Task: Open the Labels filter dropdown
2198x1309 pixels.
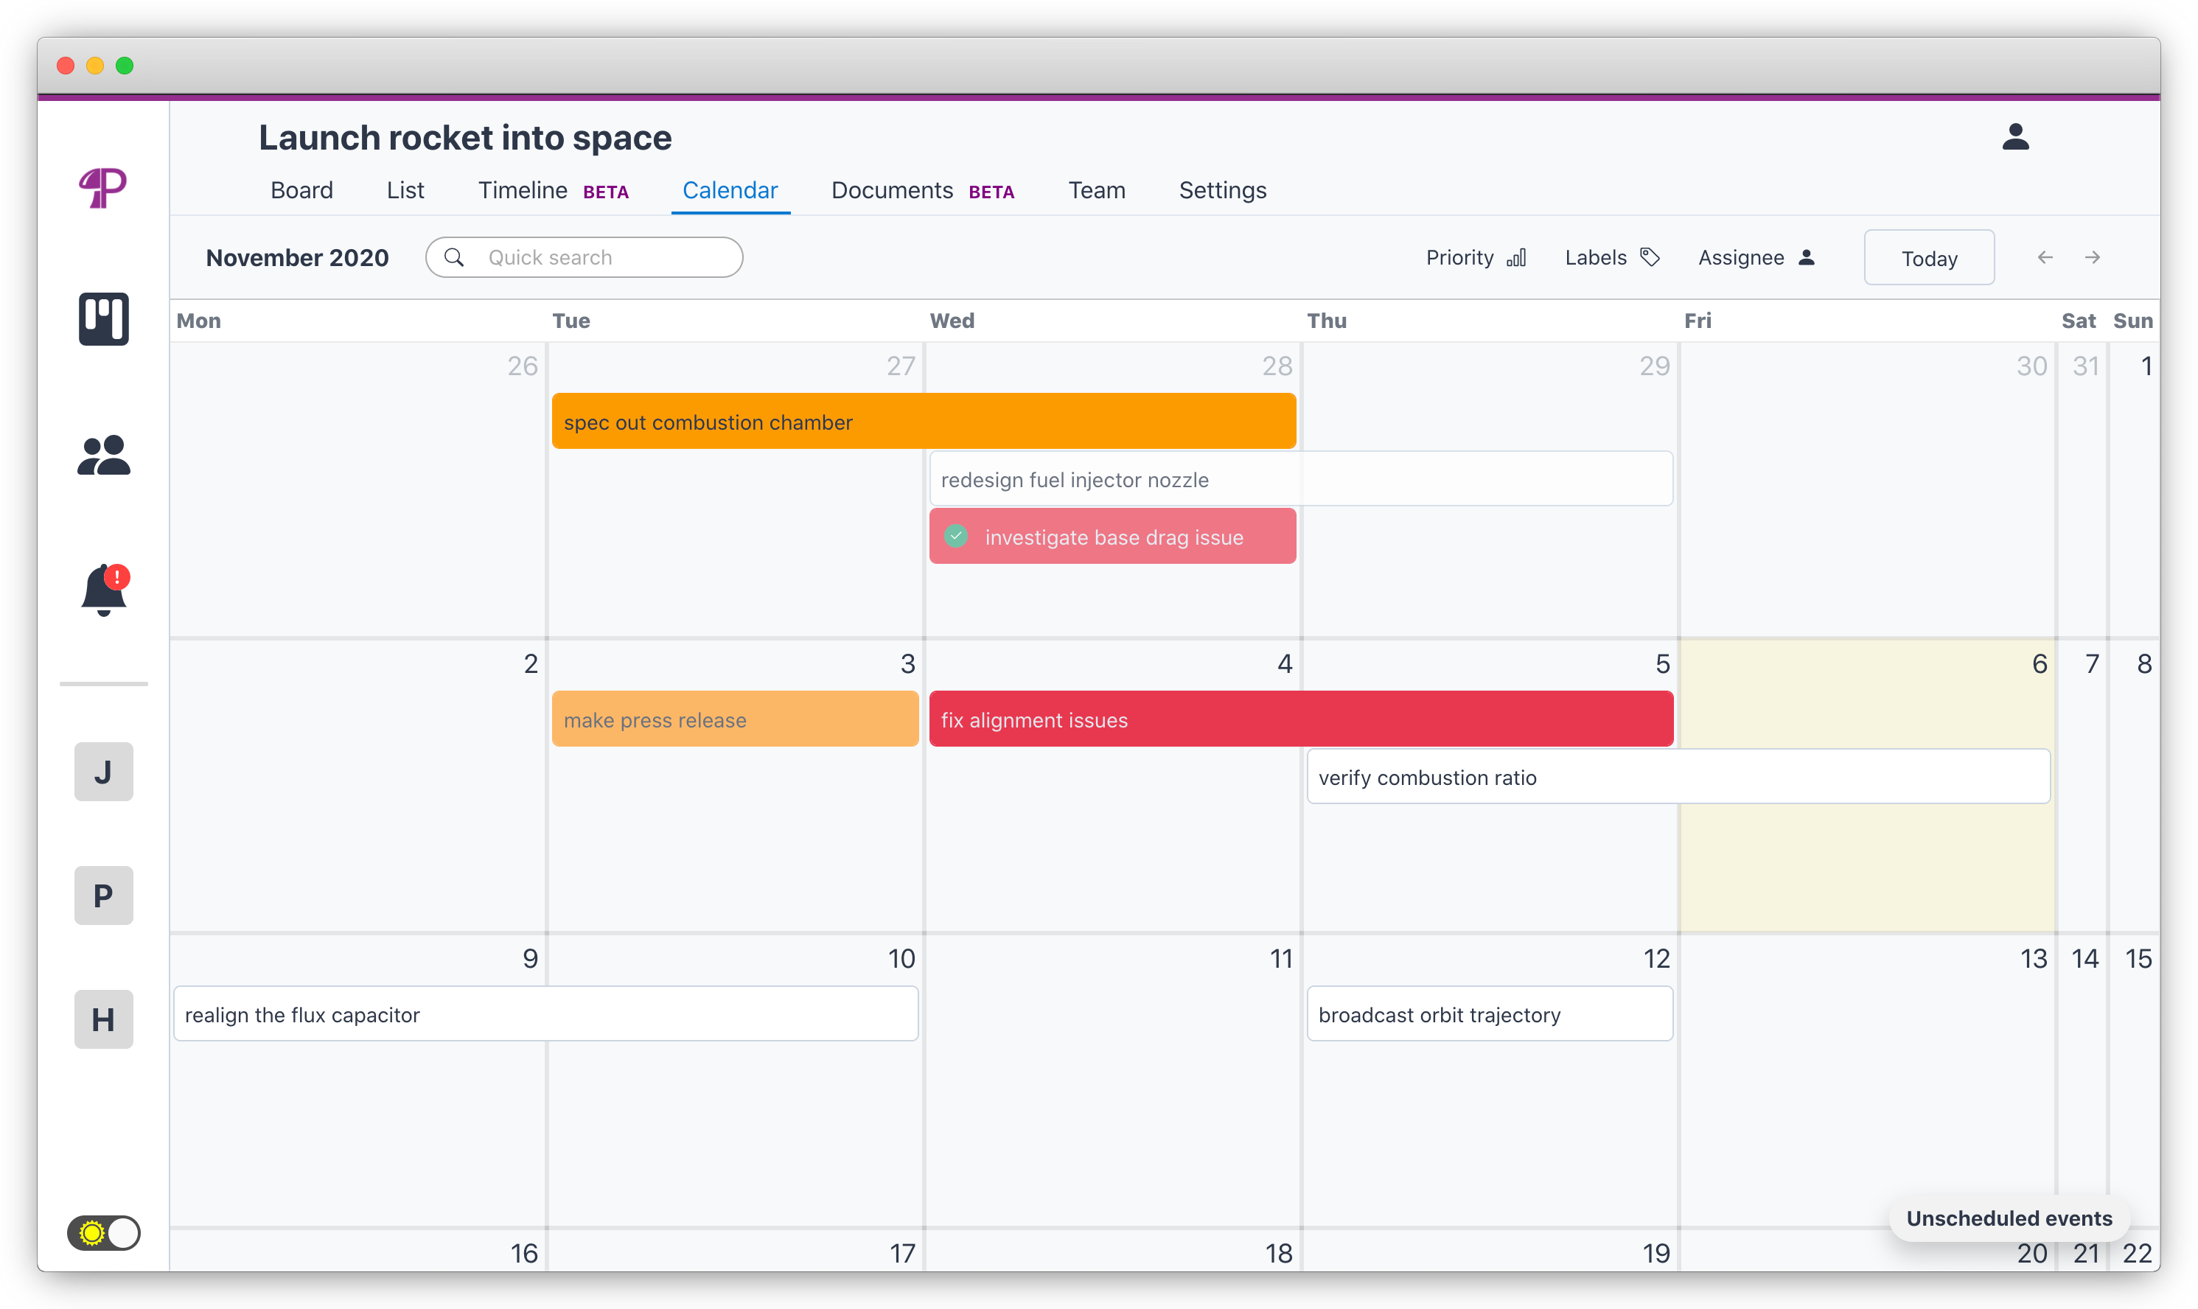Action: click(1611, 256)
